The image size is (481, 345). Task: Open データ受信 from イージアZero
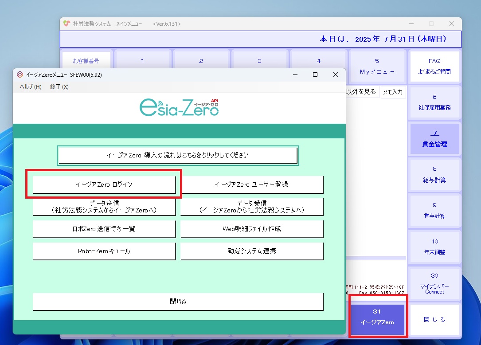(251, 207)
